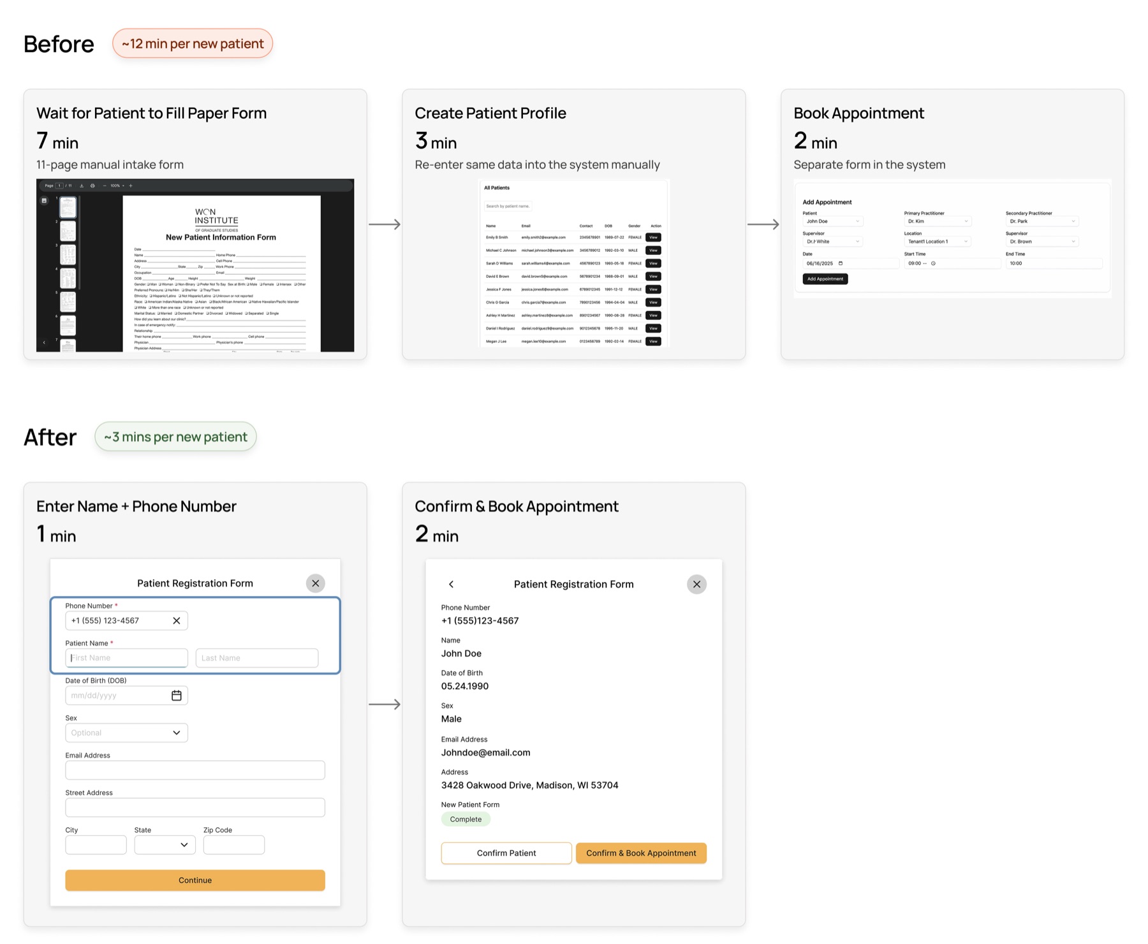1148x944 pixels.
Task: Click the Phone Number input field
Action: tap(126, 621)
